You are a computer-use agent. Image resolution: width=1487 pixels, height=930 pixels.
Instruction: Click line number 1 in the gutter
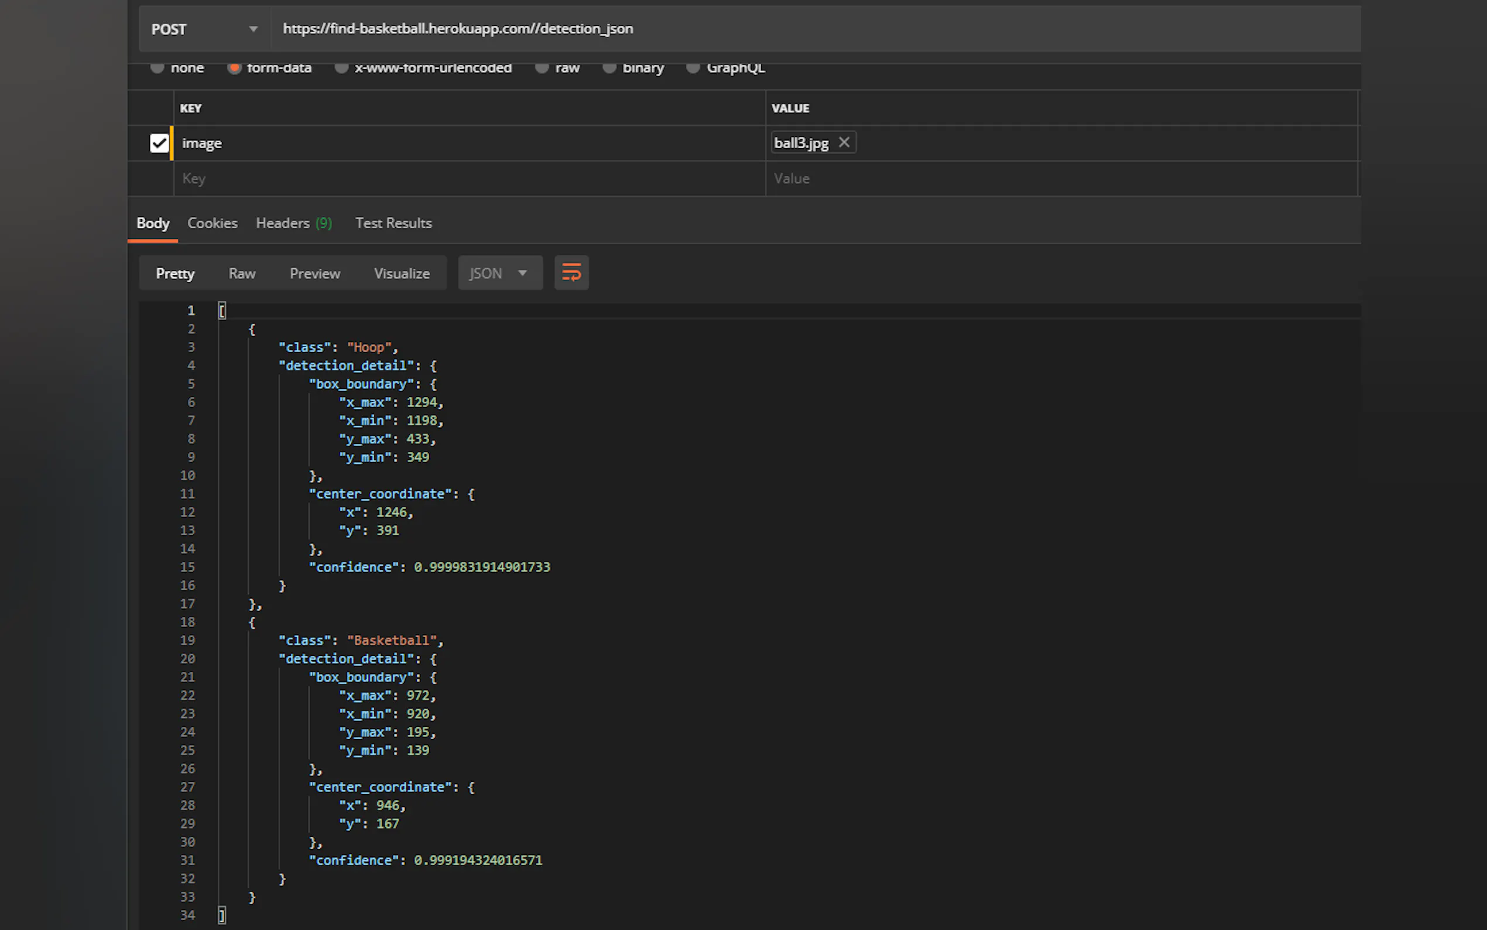(x=191, y=310)
